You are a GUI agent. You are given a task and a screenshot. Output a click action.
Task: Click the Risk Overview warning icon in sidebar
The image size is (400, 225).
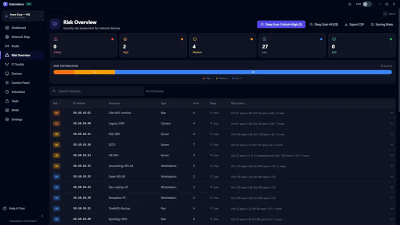(7, 55)
